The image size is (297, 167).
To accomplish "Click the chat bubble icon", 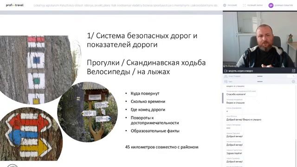I will tap(226, 82).
